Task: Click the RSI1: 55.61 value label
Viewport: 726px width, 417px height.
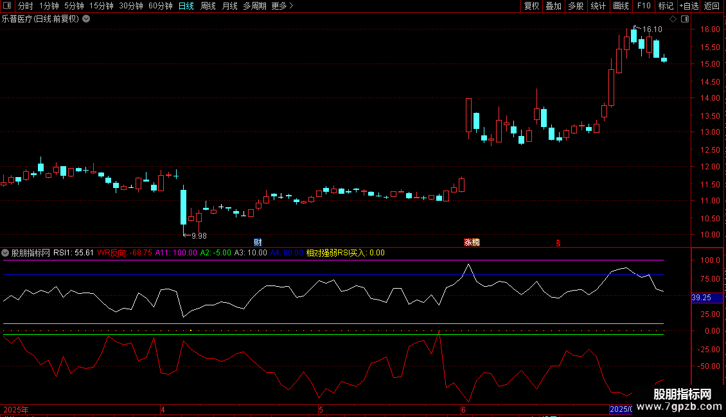Action: [x=73, y=253]
